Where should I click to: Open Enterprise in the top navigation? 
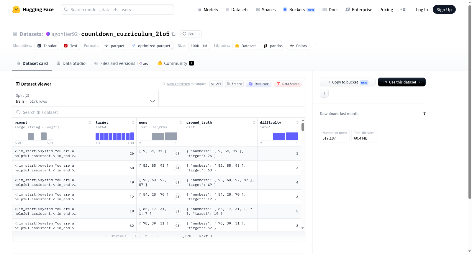pos(359,10)
